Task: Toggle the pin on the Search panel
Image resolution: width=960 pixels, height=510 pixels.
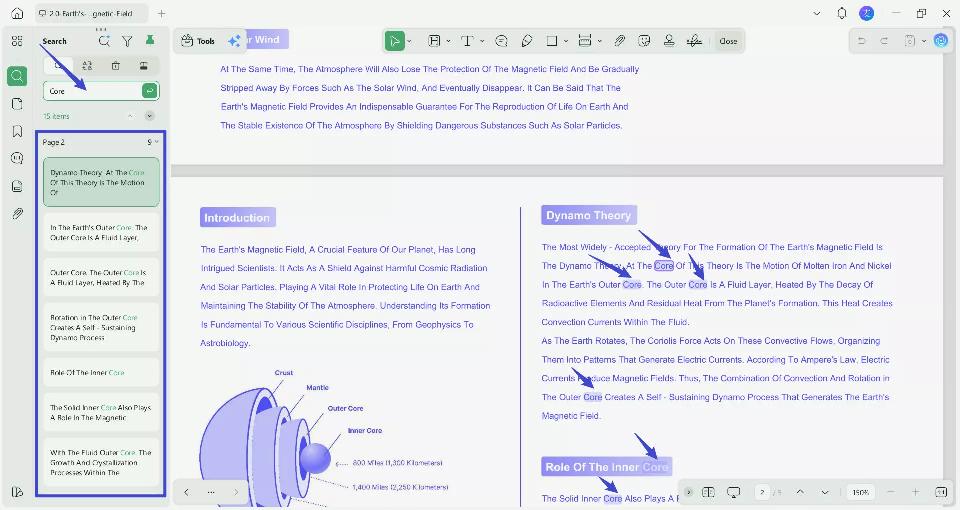Action: point(151,41)
